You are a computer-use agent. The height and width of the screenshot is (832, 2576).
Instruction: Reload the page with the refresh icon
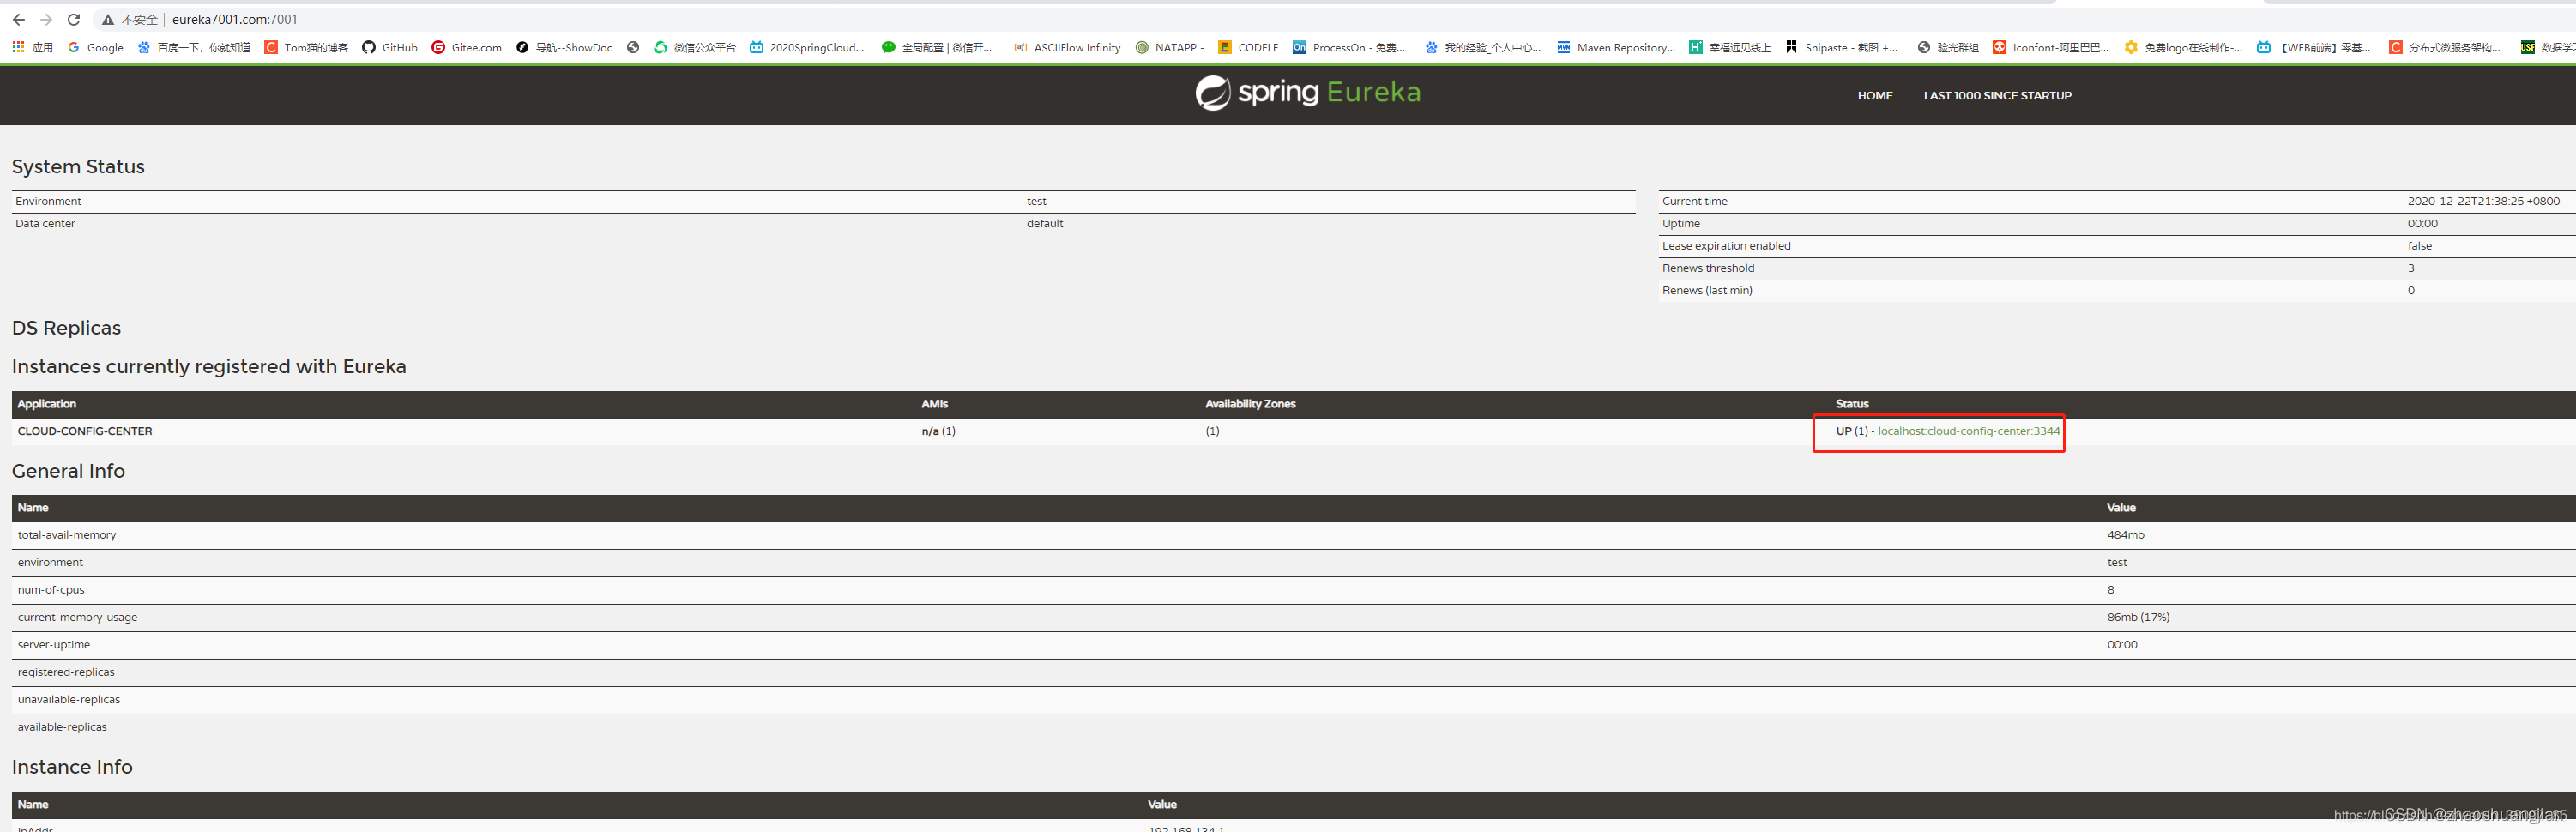click(x=74, y=20)
